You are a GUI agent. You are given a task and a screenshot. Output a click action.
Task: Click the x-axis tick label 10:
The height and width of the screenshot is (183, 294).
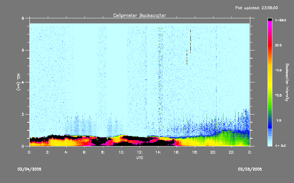click(121, 152)
